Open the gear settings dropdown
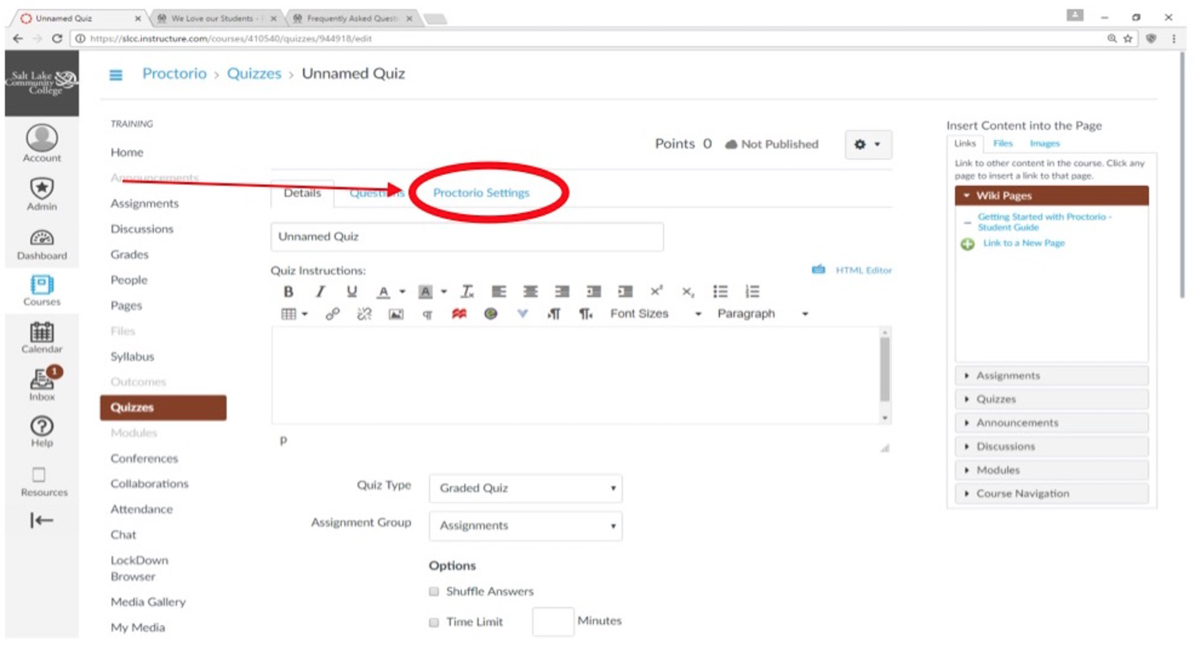Image resolution: width=1202 pixels, height=650 pixels. click(x=868, y=145)
